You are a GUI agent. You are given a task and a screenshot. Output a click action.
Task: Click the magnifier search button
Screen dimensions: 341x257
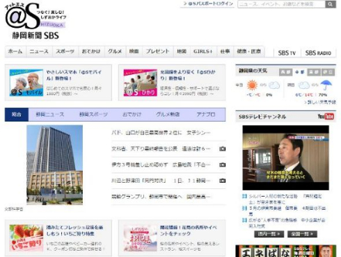tap(331, 4)
